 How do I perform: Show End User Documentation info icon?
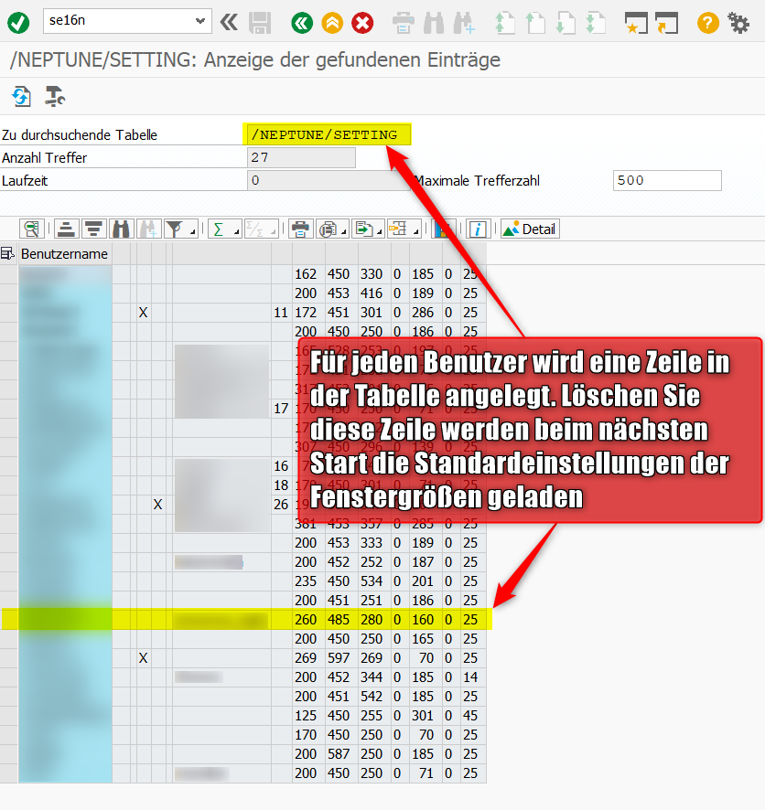coord(478,229)
